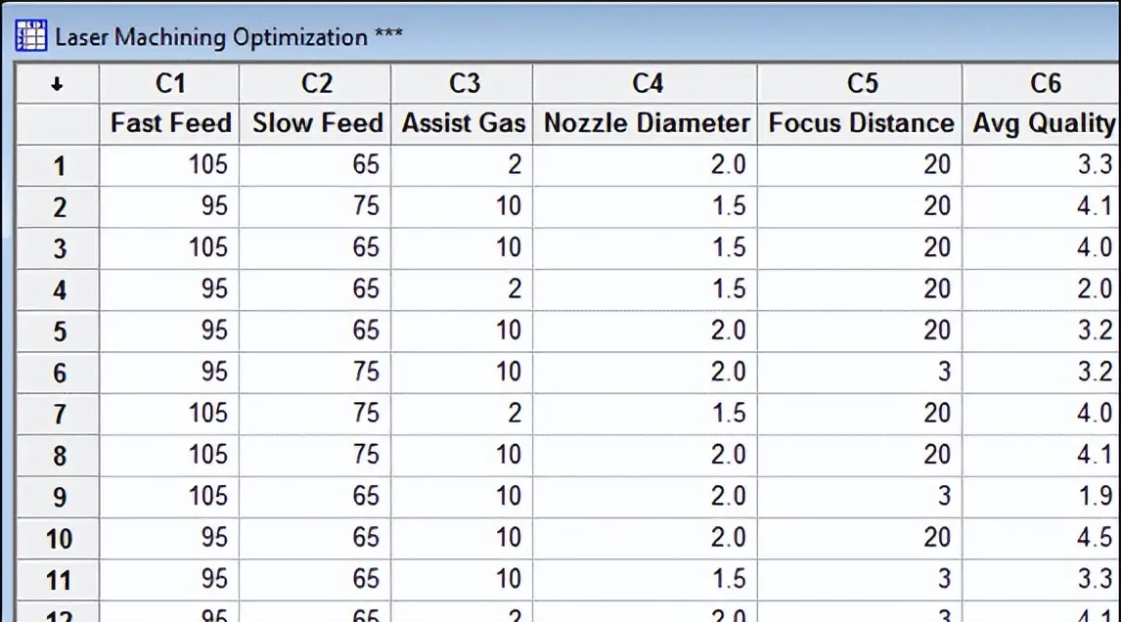
Task: Click the Nozzle Diameter column name cell
Action: coord(646,123)
